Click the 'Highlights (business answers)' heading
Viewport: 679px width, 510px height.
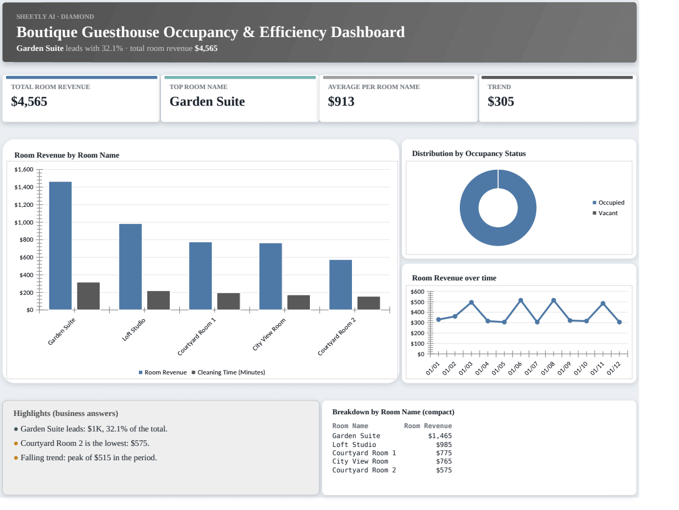(x=66, y=413)
